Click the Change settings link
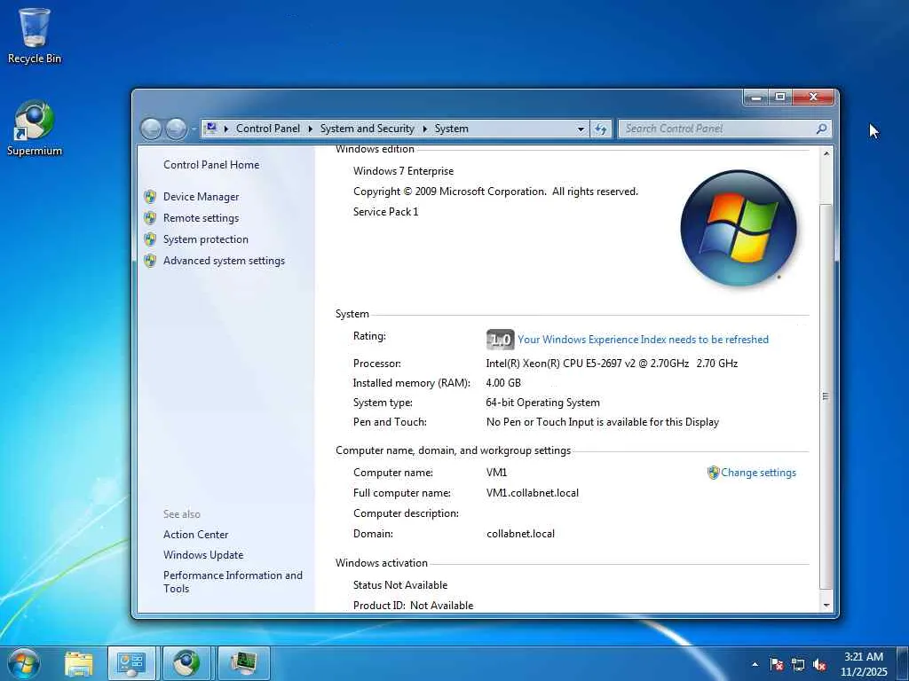The image size is (909, 681). (758, 473)
